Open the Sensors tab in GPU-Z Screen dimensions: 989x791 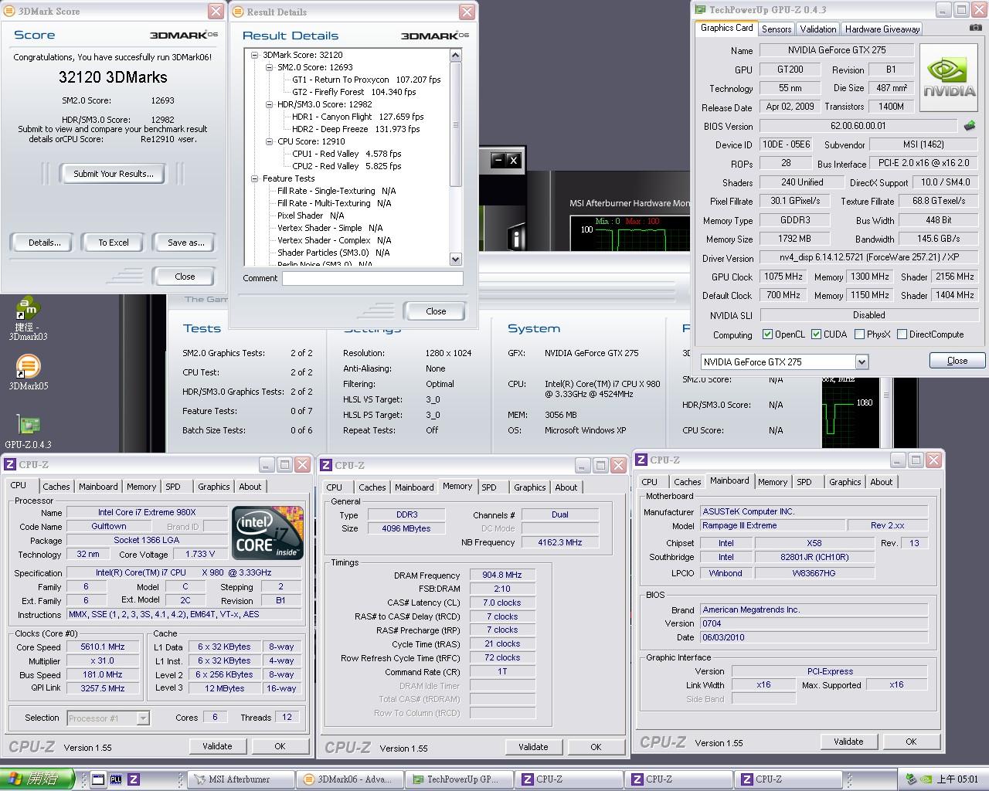point(777,29)
